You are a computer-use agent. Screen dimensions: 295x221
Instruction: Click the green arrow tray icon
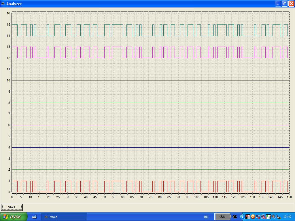tap(268, 217)
